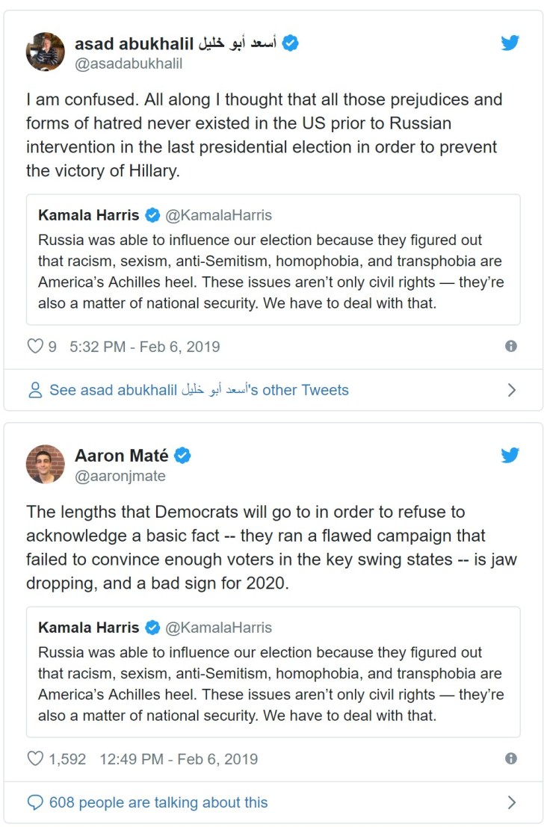Click @KamalaHarris handle in second quoted tweet

click(218, 628)
